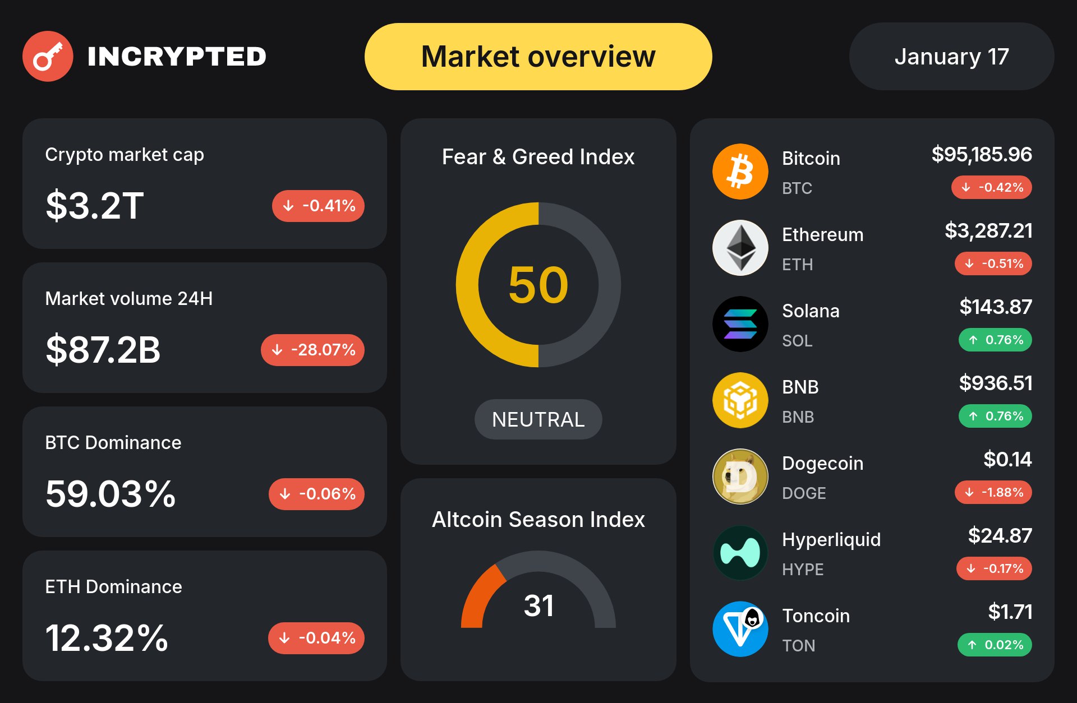Click the Fear & Greed gauge ring
Screen dimensions: 1077x703
click(467, 285)
